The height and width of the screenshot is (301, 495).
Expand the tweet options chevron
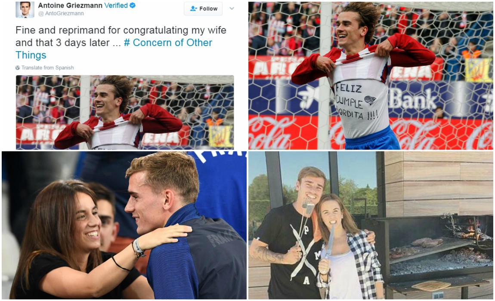(232, 9)
